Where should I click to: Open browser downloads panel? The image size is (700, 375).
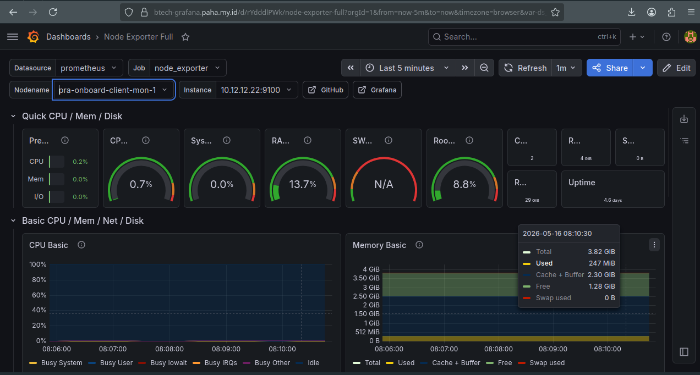point(632,12)
